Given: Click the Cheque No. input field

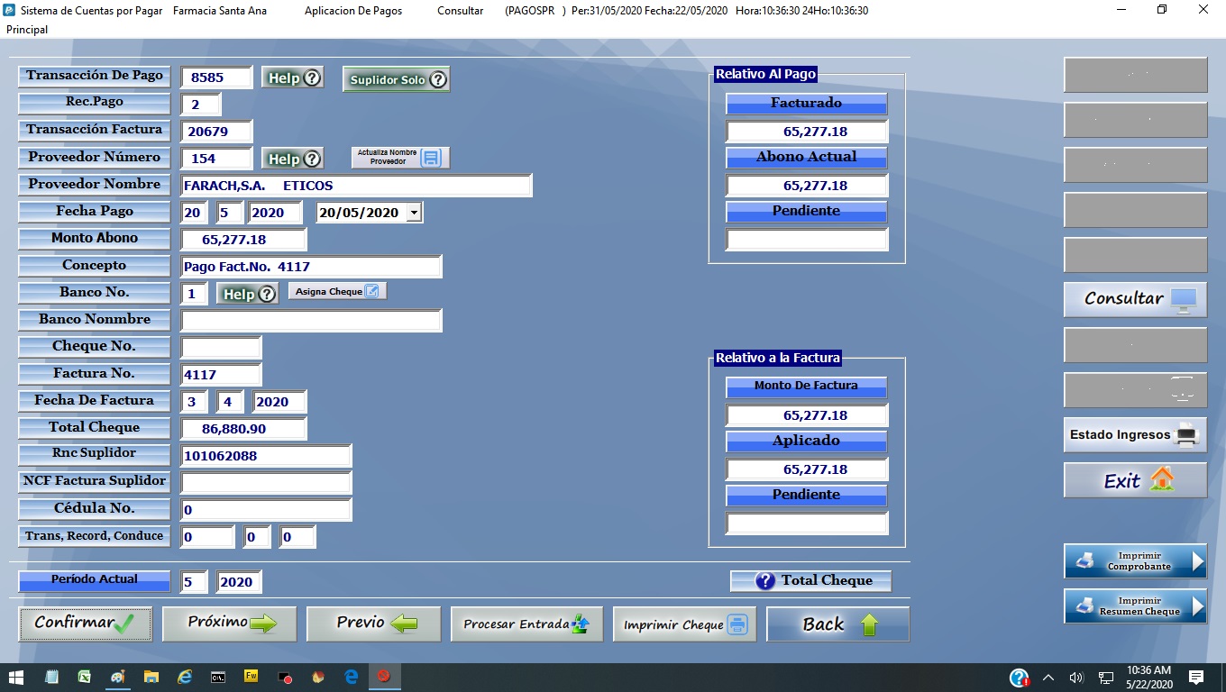Looking at the screenshot, I should 221,347.
